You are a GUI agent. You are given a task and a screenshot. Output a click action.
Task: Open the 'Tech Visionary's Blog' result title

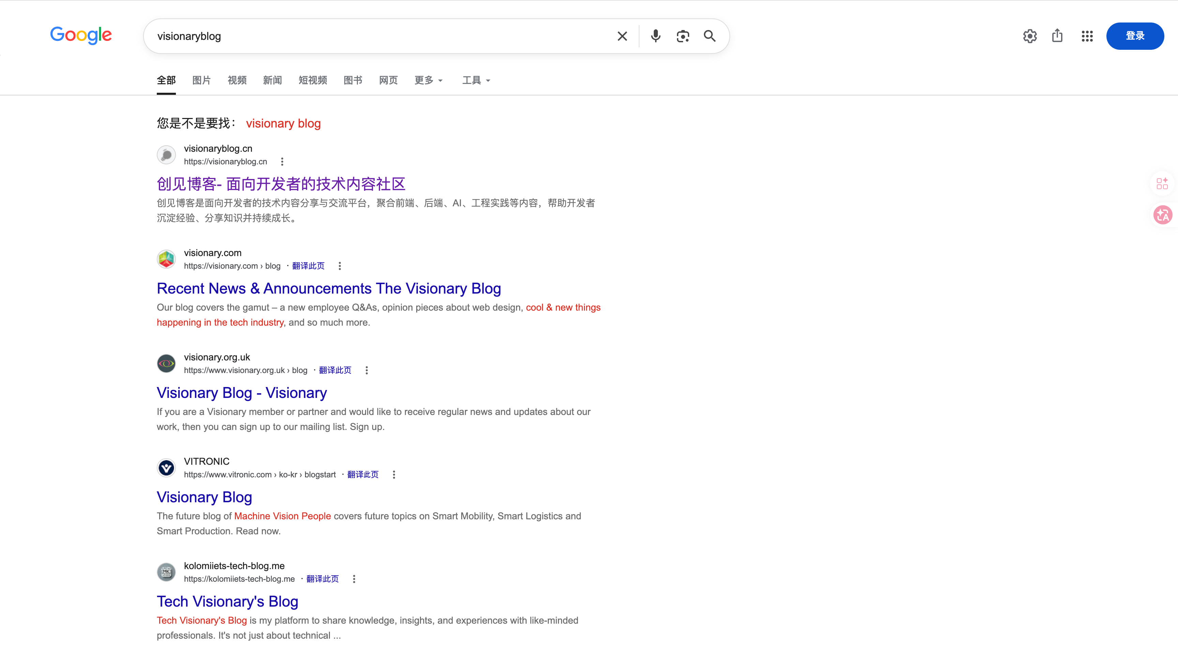click(x=227, y=601)
